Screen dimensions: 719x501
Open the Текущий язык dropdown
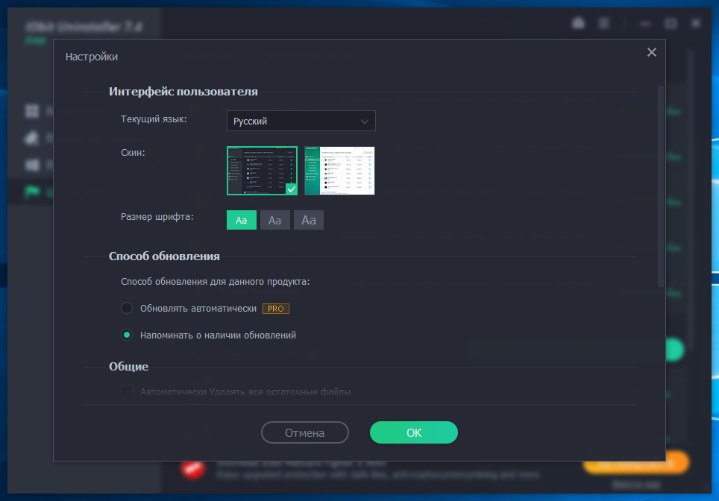pos(301,121)
